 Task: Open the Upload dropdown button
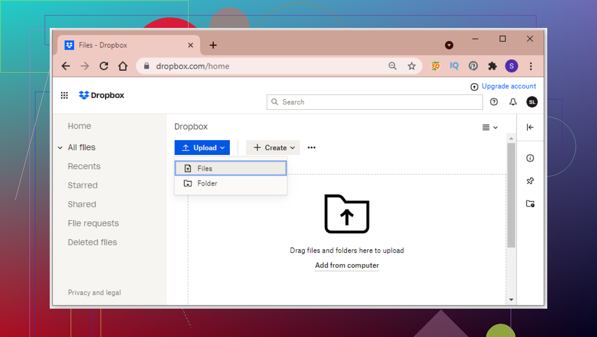click(202, 148)
